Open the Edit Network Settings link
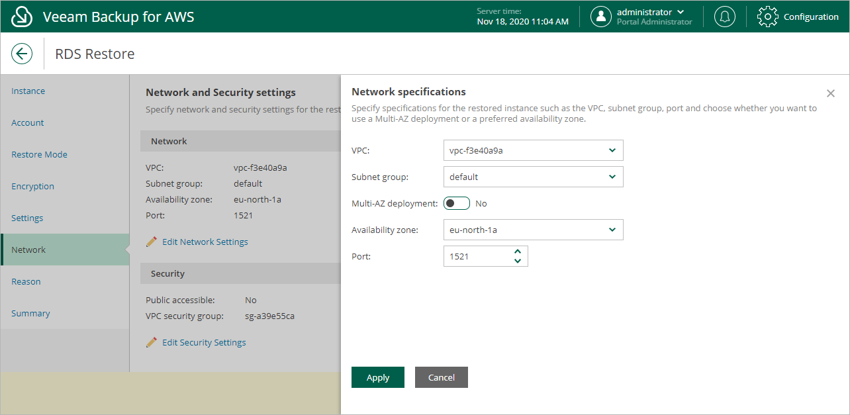 (x=205, y=242)
